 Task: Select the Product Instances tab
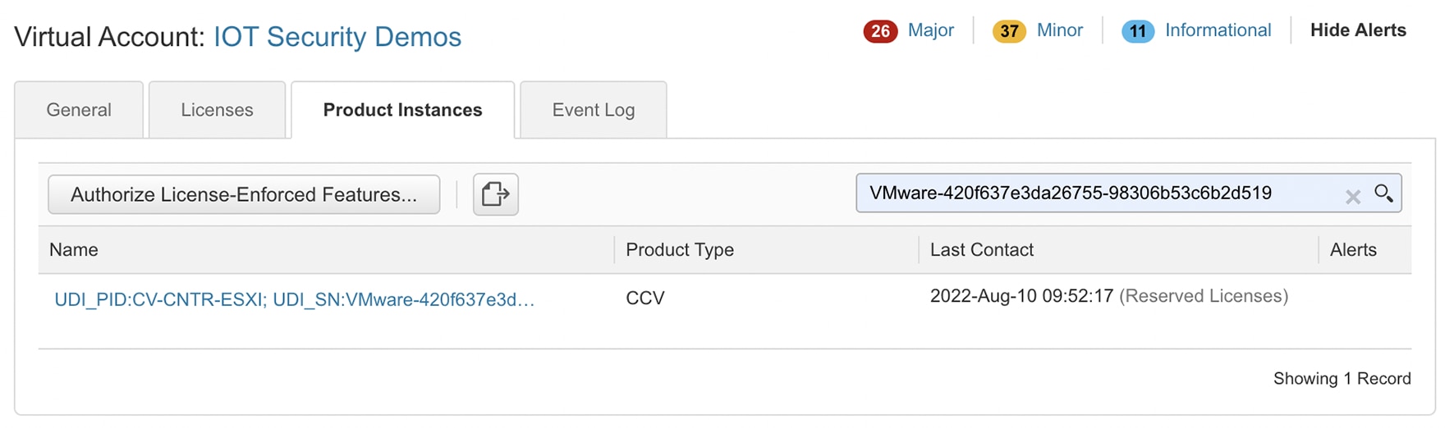(x=402, y=110)
